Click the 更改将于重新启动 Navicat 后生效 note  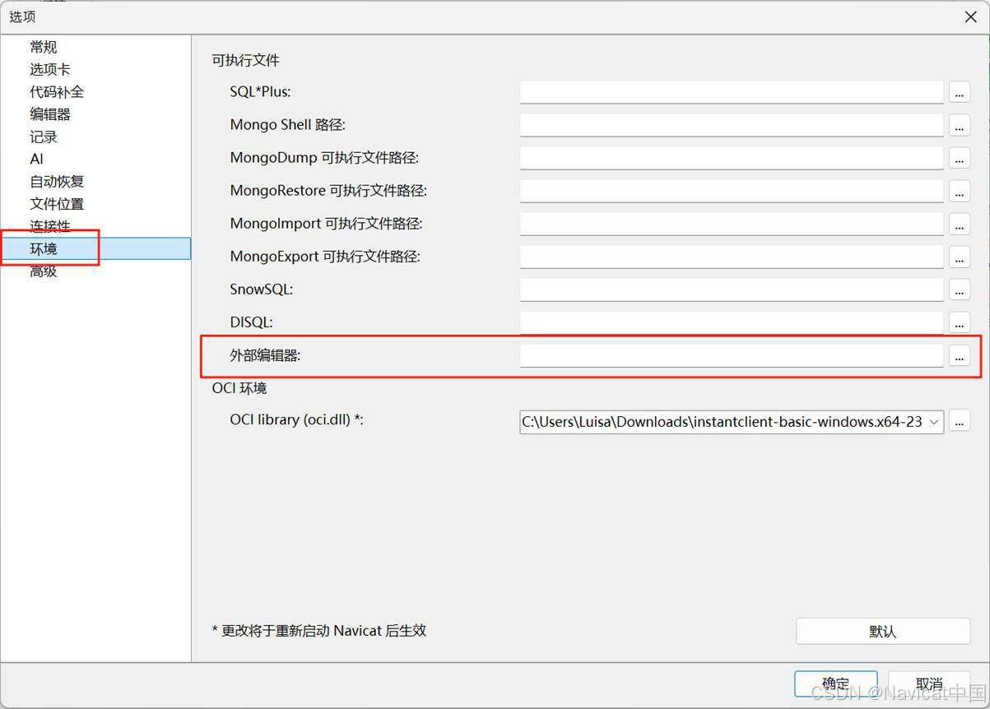[319, 631]
